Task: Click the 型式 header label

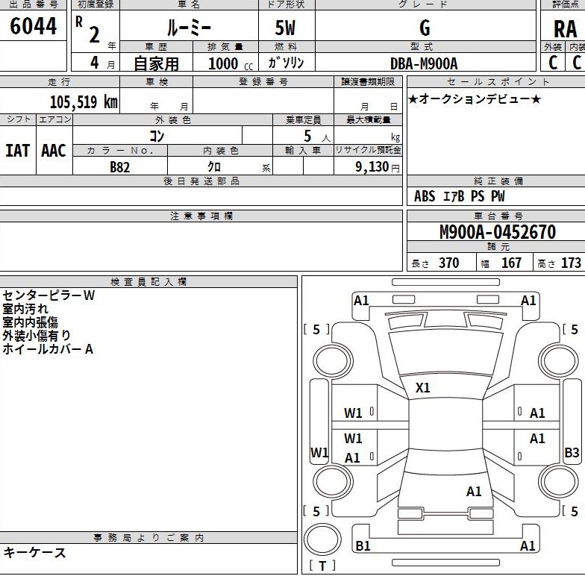Action: [x=422, y=47]
